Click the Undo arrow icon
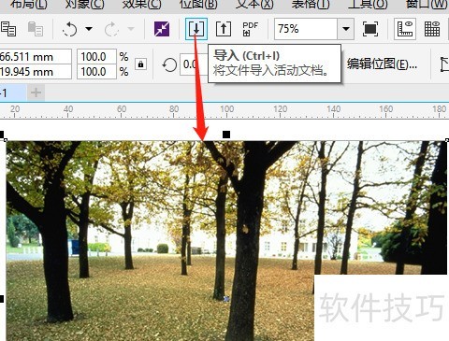Screen dimensions: 449x341 (x=70, y=29)
